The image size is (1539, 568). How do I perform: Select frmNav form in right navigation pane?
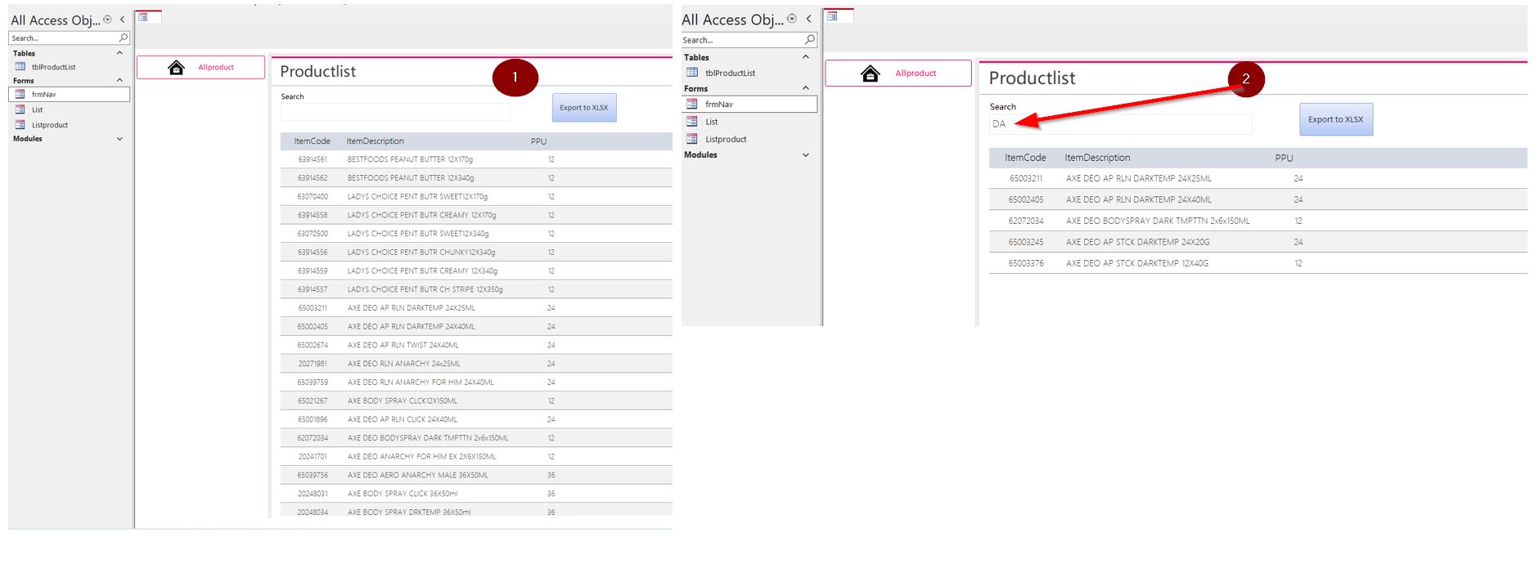click(x=750, y=104)
